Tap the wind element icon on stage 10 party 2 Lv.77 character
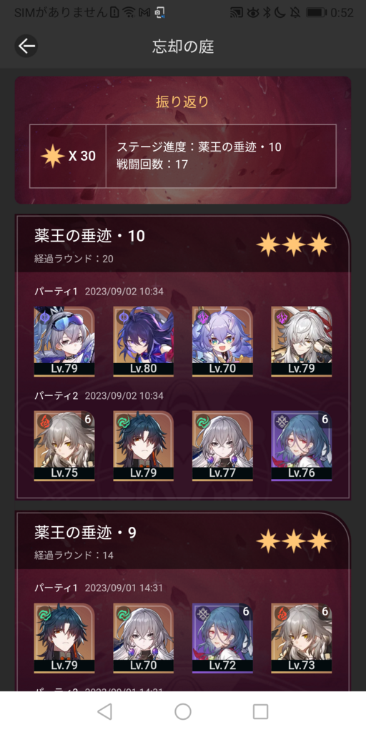Screen dimensions: 366x732 click(202, 421)
